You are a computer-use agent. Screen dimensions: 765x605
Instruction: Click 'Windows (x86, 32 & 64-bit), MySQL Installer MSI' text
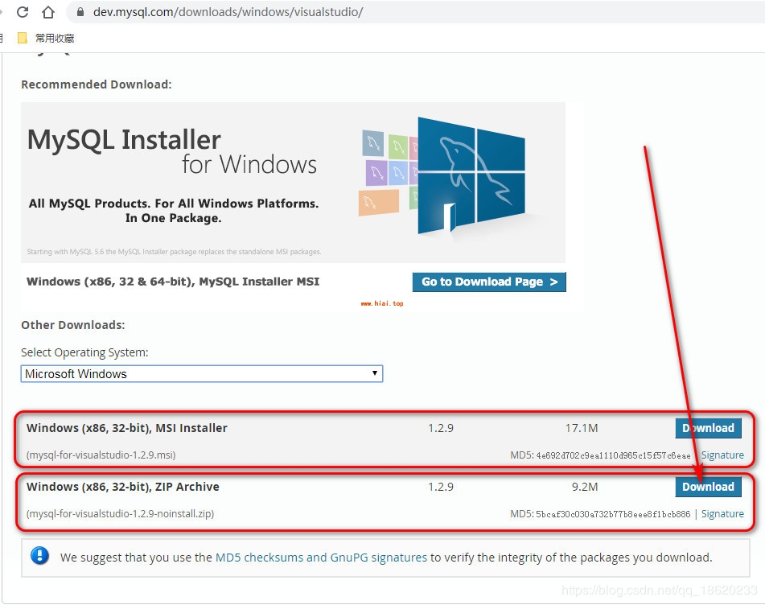click(x=173, y=282)
